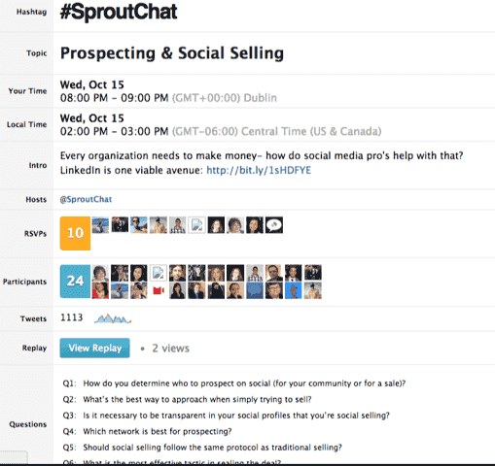Click the first RSVP avatar thumbnail
This screenshot has width=495, height=466.
tap(100, 225)
